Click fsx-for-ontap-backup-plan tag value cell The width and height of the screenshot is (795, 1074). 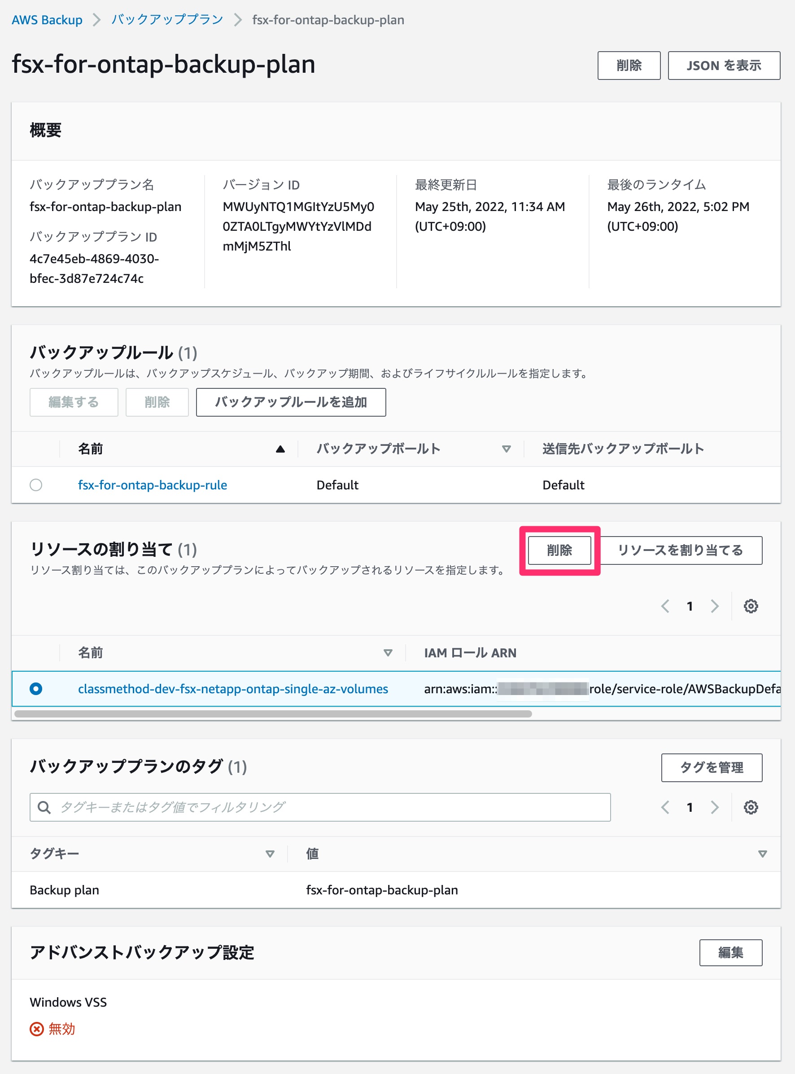tap(382, 890)
